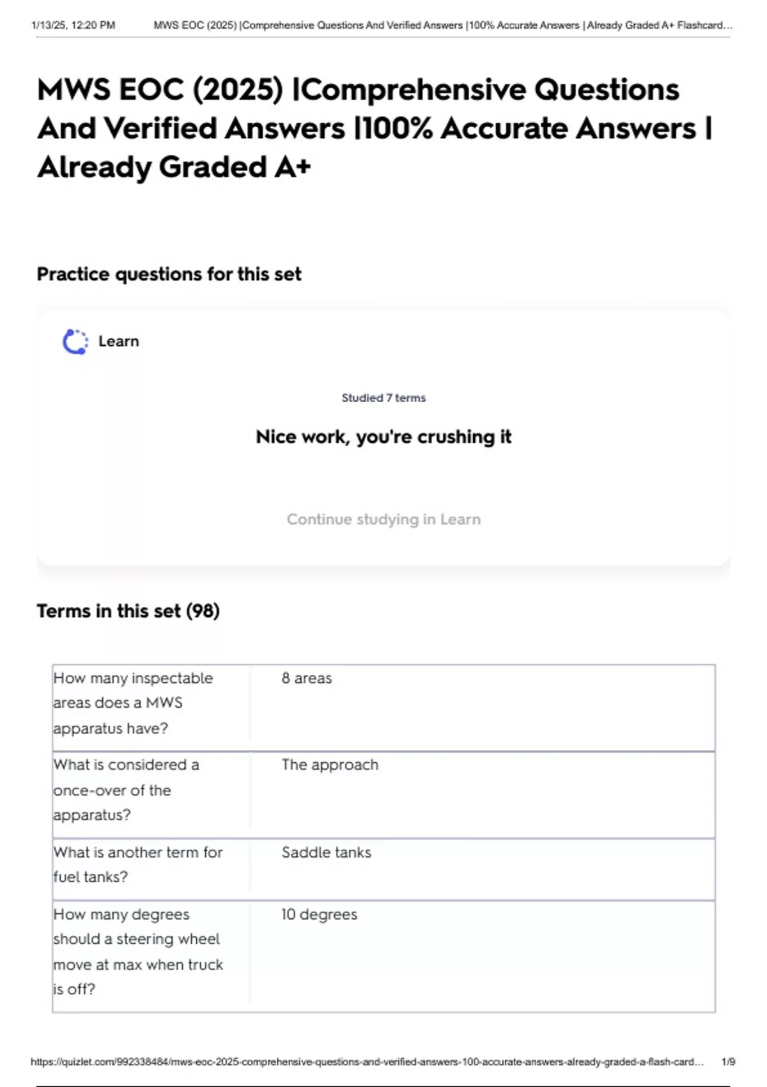Click the another term for fuel tanks question
The height and width of the screenshot is (1087, 767).
click(x=137, y=864)
